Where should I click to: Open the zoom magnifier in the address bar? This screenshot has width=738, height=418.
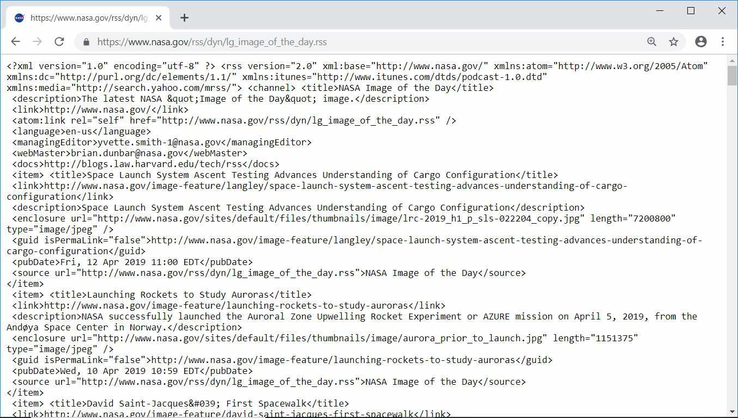tap(651, 42)
